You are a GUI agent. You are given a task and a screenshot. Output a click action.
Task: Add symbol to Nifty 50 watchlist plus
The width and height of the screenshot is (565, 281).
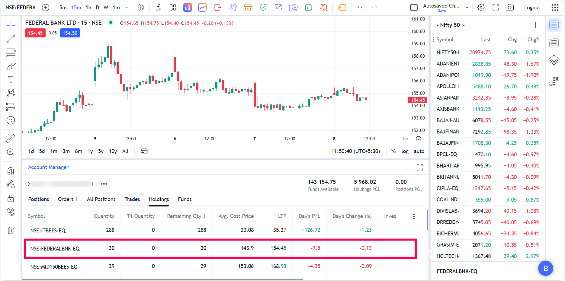pyautogui.click(x=535, y=25)
